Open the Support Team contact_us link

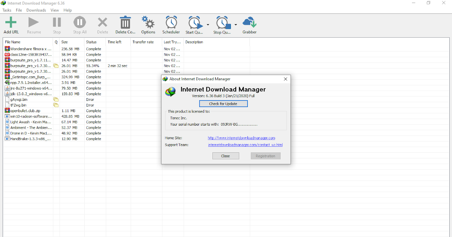[x=245, y=145]
